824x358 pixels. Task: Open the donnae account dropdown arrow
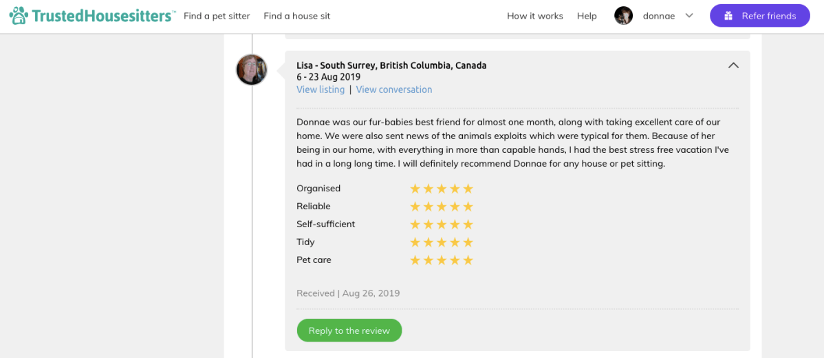click(689, 16)
